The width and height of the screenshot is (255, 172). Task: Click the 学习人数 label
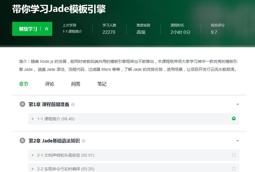(x=109, y=25)
